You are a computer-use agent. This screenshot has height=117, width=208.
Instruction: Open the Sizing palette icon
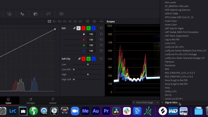pyautogui.click(x=48, y=14)
